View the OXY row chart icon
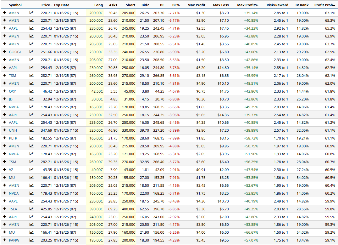The width and height of the screenshot is (338, 245). (x=31, y=91)
